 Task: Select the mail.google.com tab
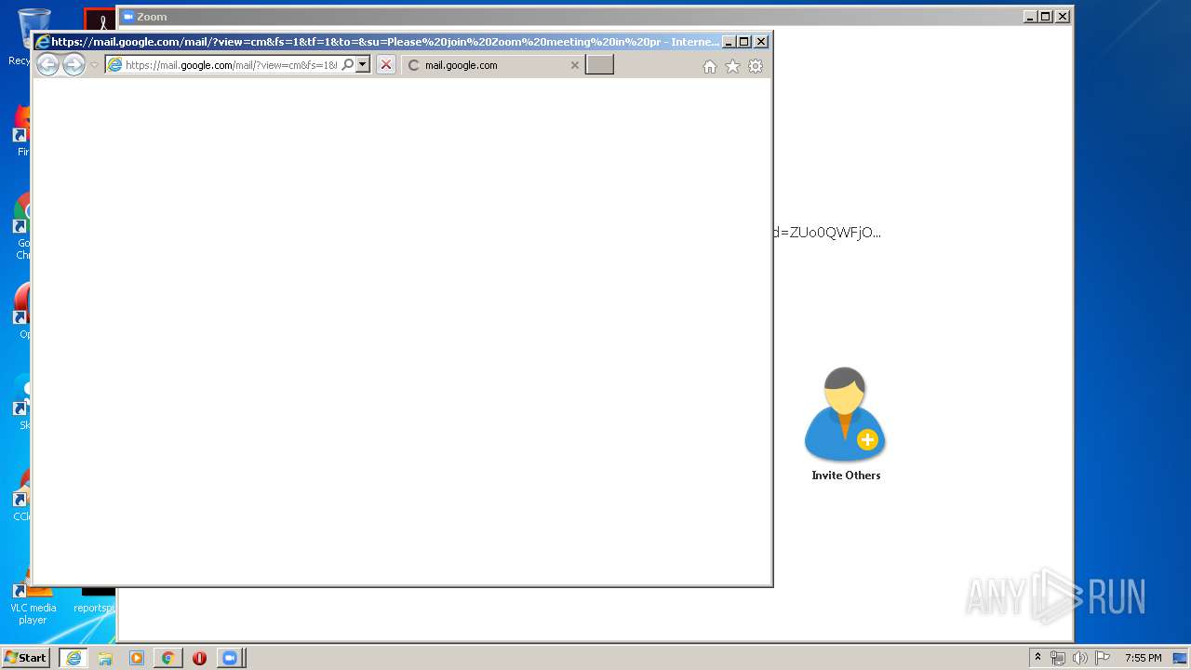tap(493, 65)
